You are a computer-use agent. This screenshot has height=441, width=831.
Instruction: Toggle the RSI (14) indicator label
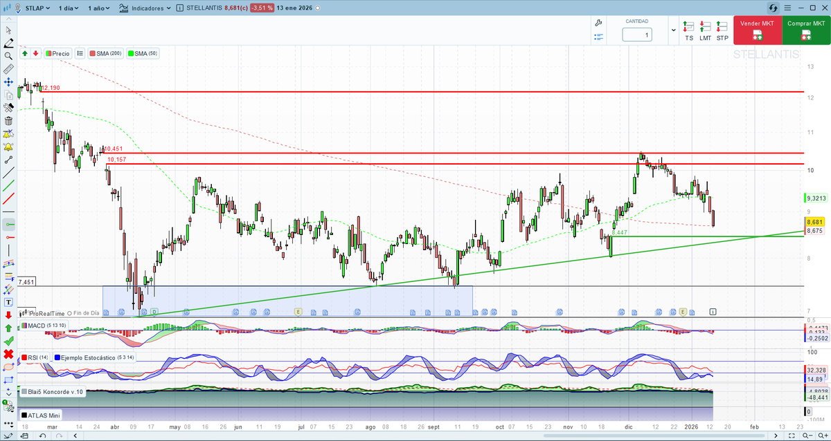click(35, 357)
